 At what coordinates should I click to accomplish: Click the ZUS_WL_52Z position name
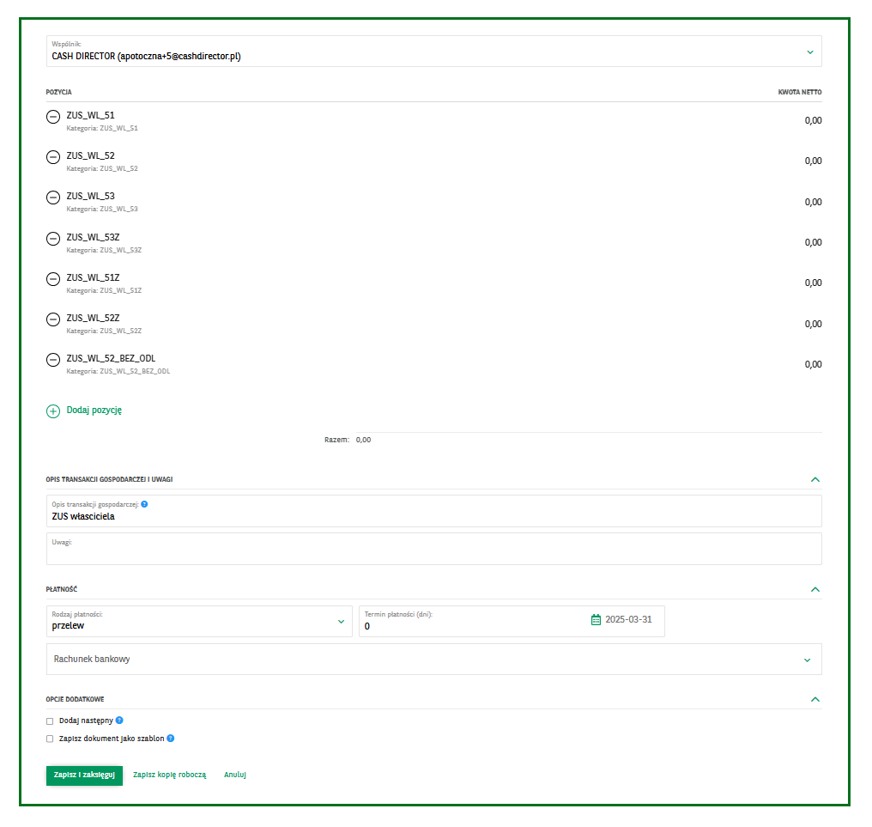(93, 319)
